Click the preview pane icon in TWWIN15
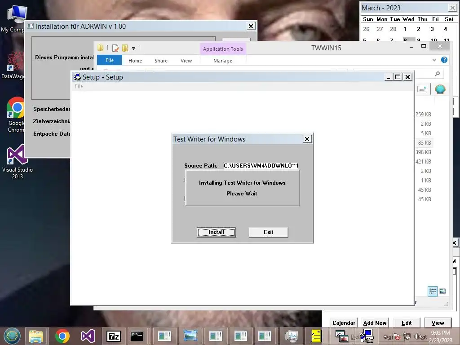This screenshot has height=345, width=460. (x=422, y=89)
